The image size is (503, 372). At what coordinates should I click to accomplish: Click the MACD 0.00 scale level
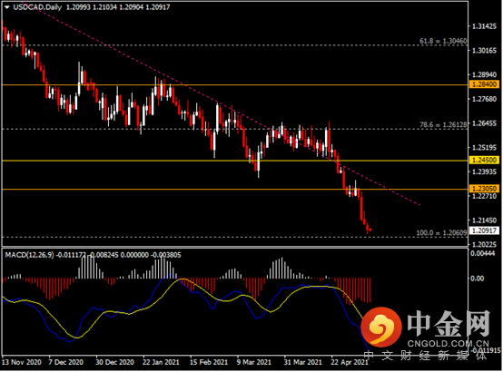pyautogui.click(x=477, y=279)
